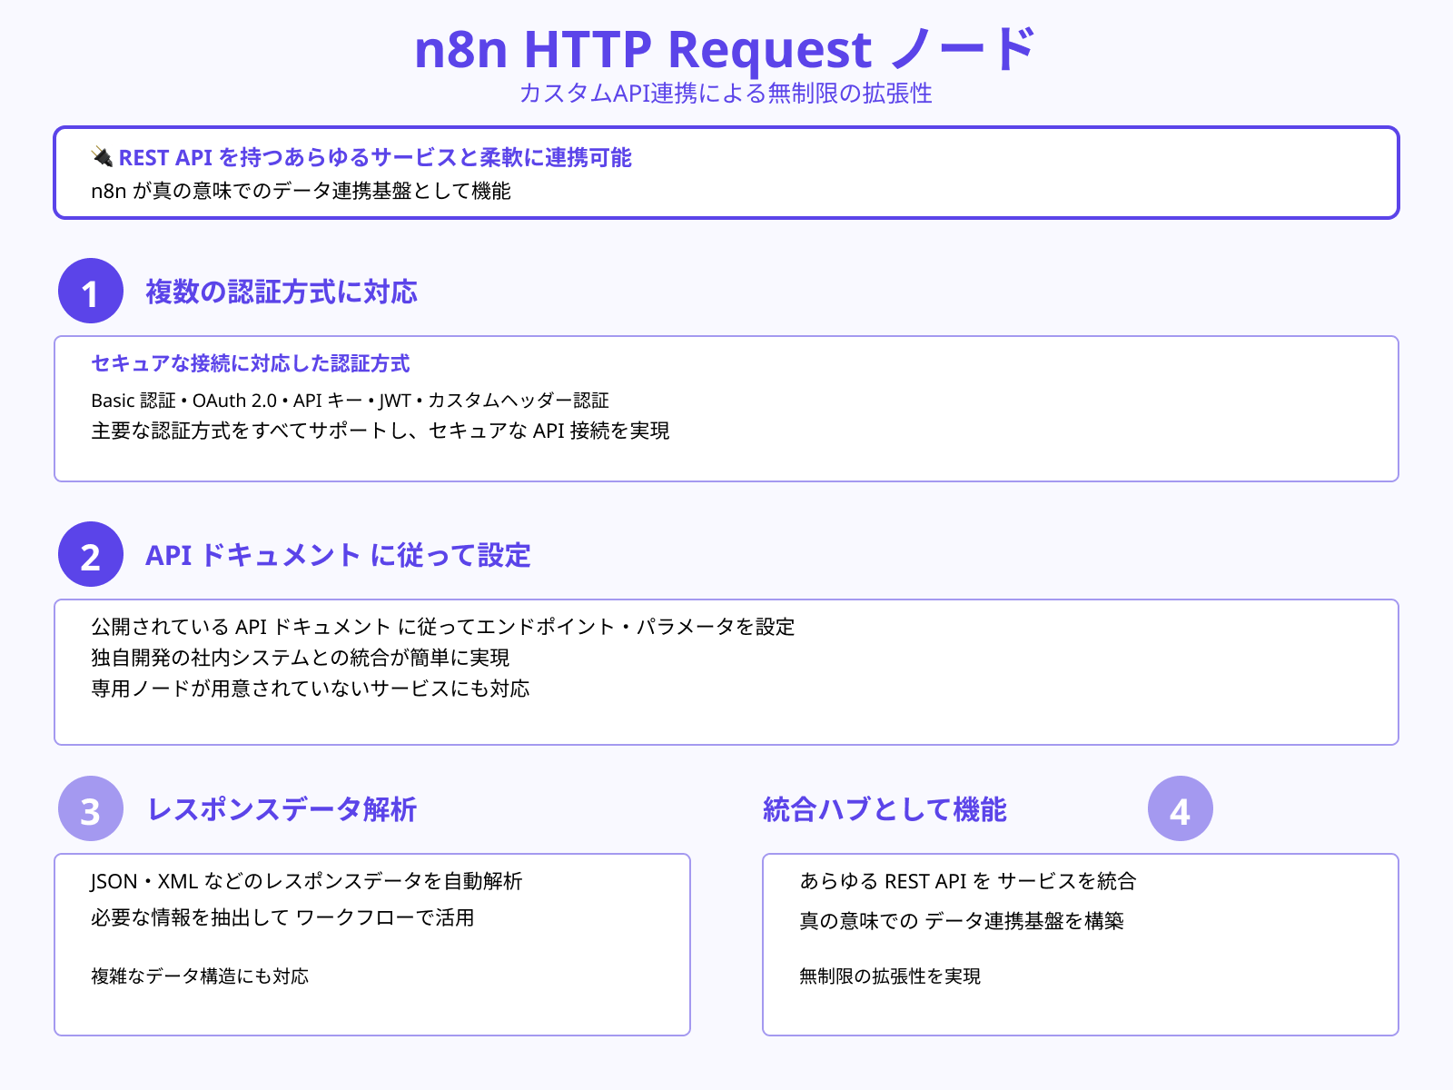Click the light purple circle next to レスポンスデータ解析

pos(90,810)
